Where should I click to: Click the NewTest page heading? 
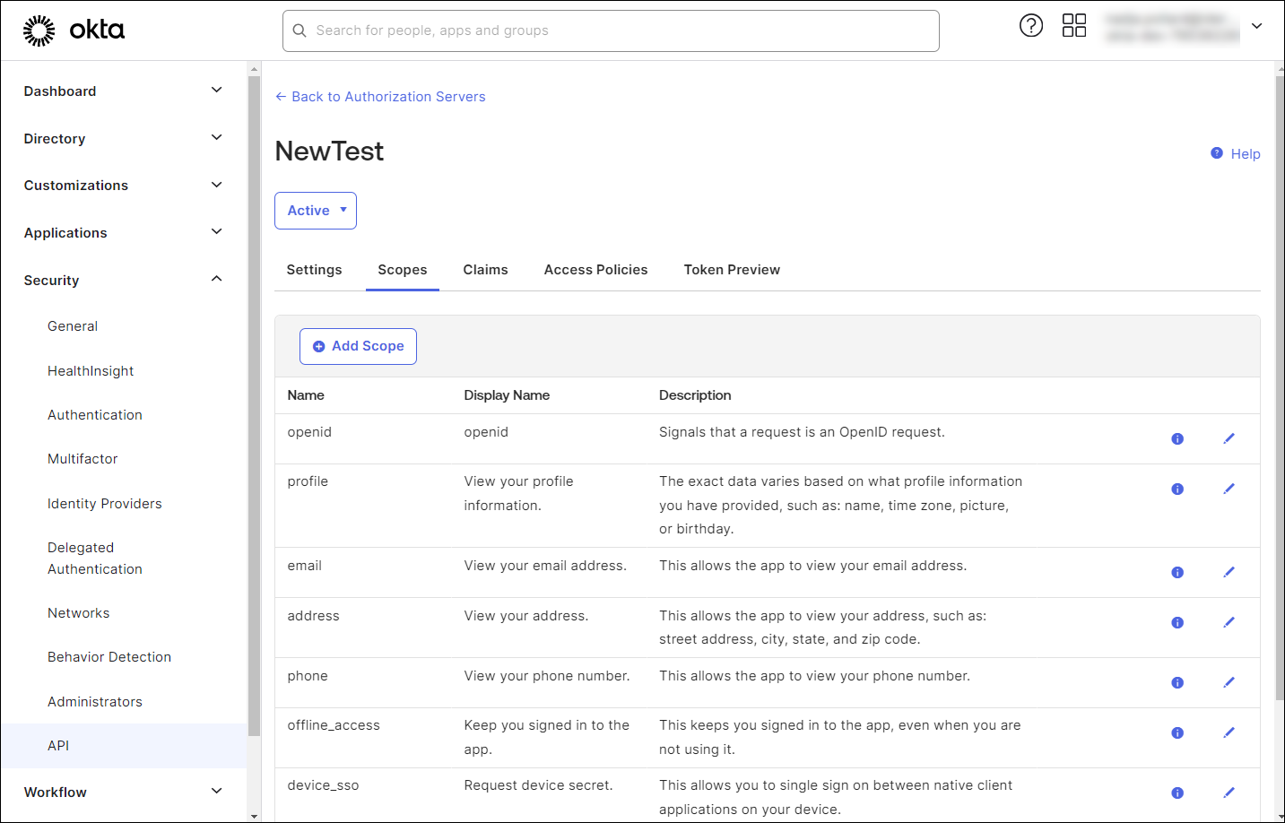pyautogui.click(x=329, y=152)
